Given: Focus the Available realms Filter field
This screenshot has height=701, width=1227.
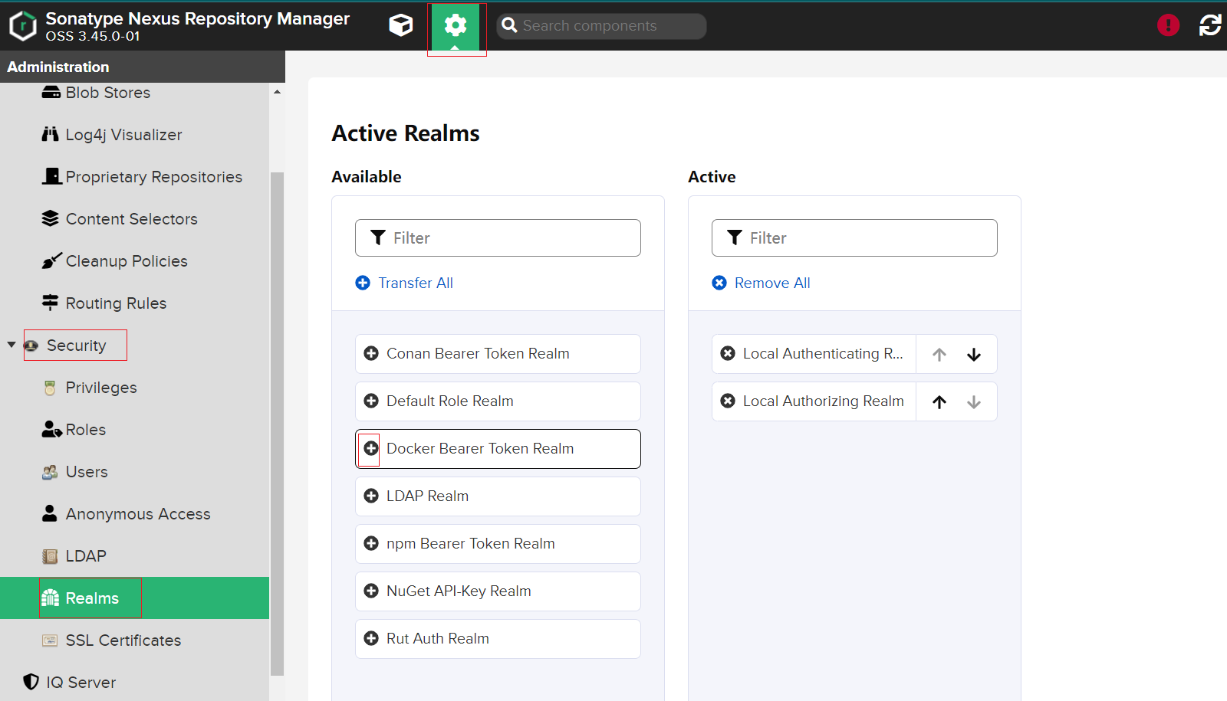Looking at the screenshot, I should click(498, 237).
